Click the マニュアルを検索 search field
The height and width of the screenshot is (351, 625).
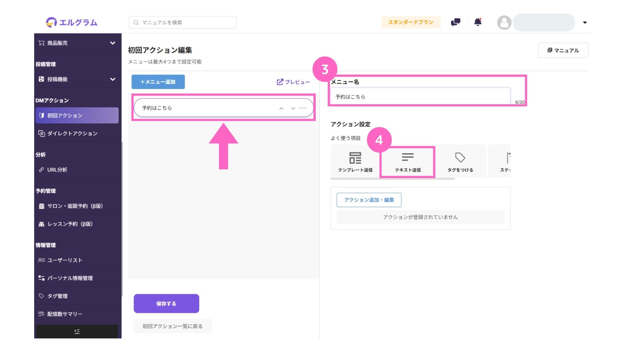click(183, 22)
